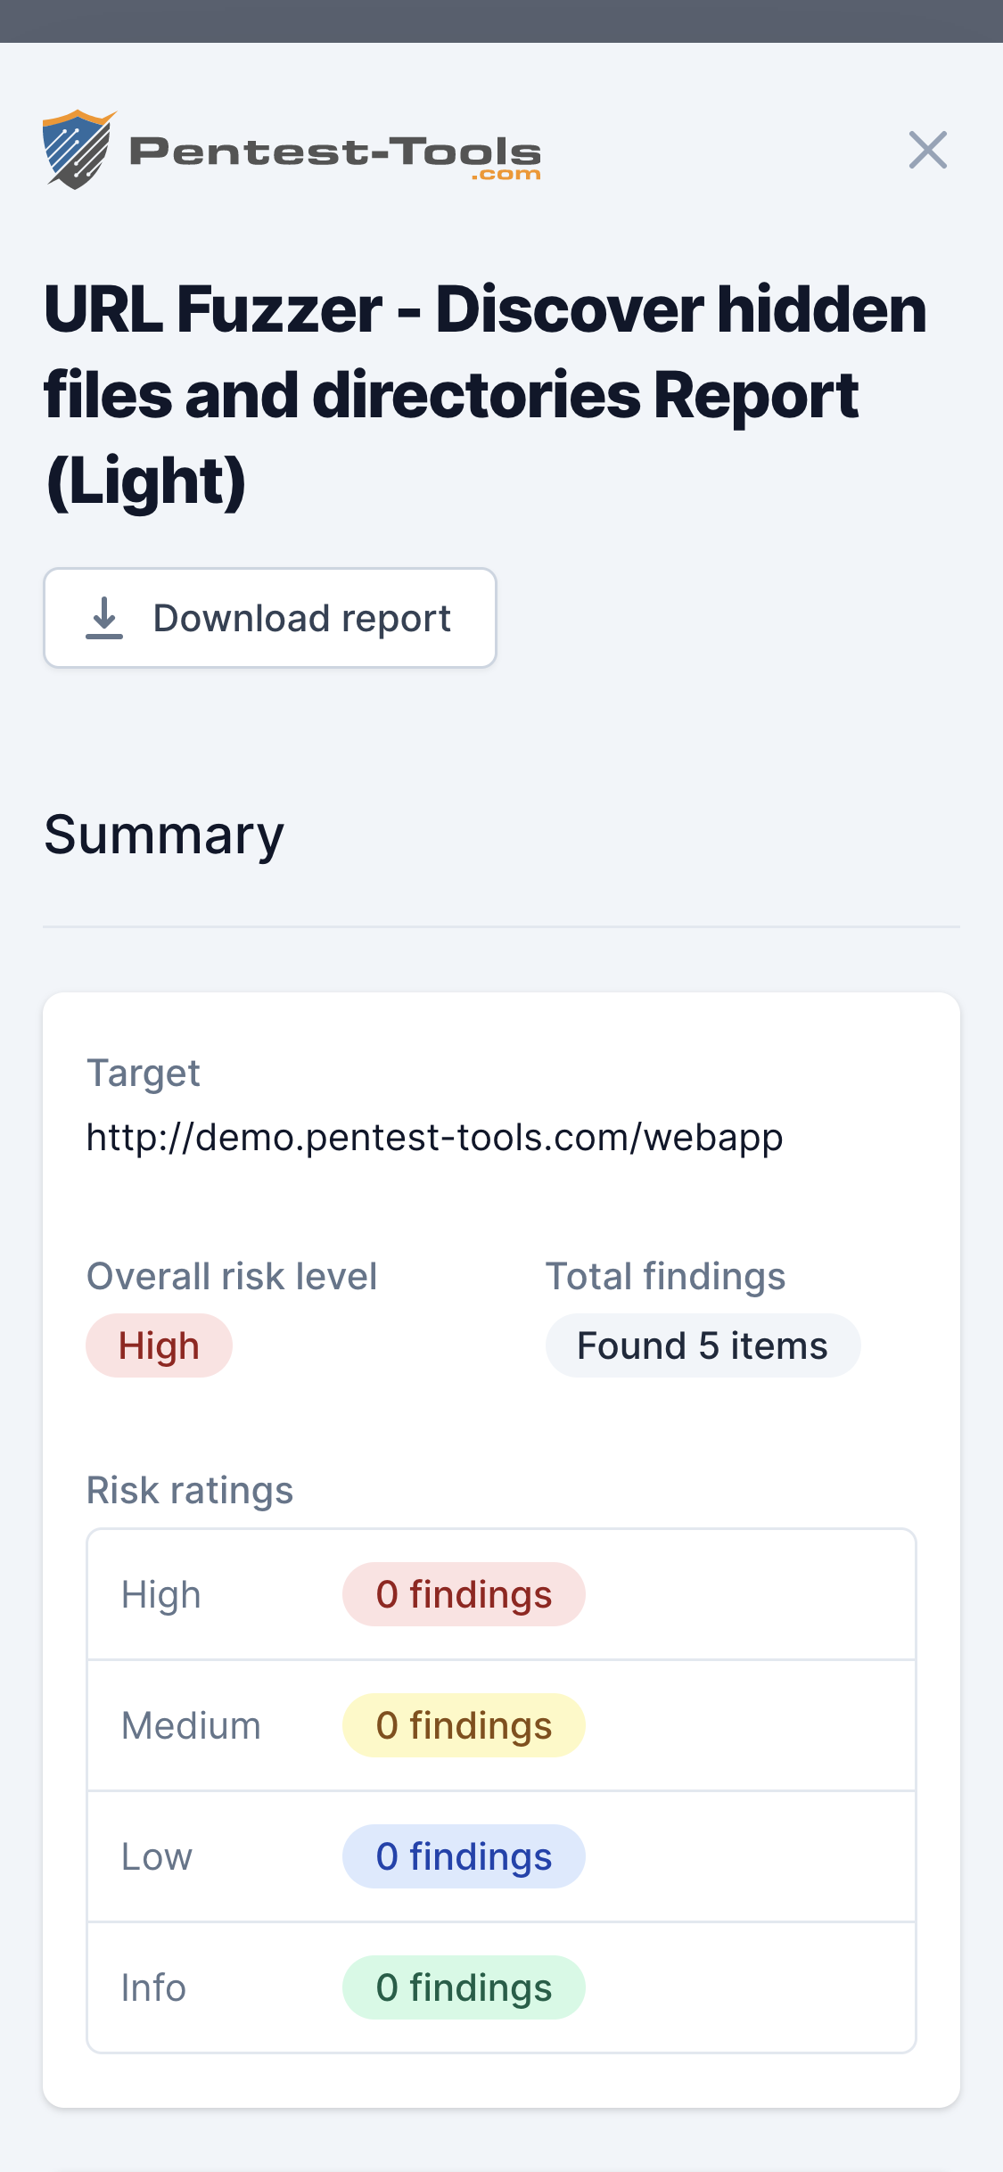Click the green 0 findings badge for Info
The height and width of the screenshot is (2172, 1003).
(464, 1987)
